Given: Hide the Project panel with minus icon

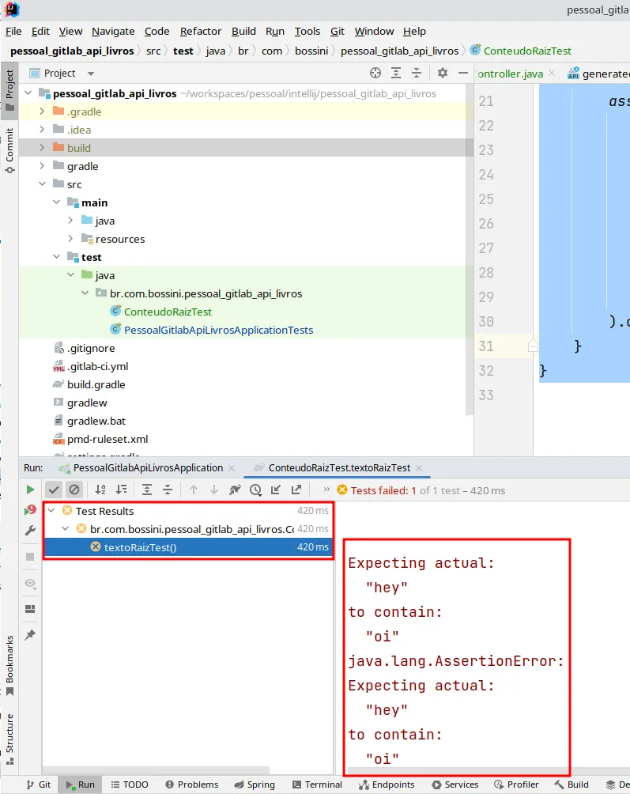Looking at the screenshot, I should tap(462, 73).
